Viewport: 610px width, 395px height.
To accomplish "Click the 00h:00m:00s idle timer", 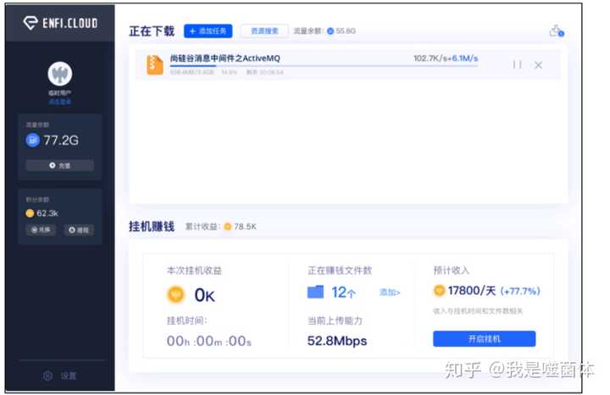I will 209,342.
